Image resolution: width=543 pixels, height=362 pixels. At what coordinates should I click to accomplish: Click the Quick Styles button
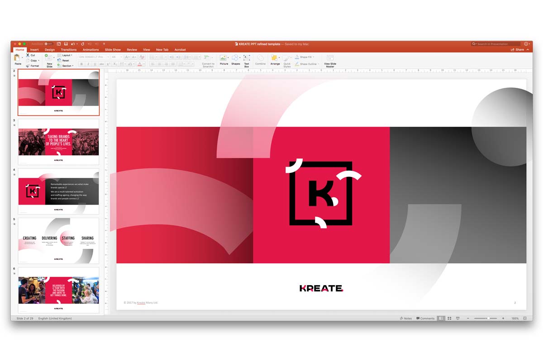coord(287,61)
